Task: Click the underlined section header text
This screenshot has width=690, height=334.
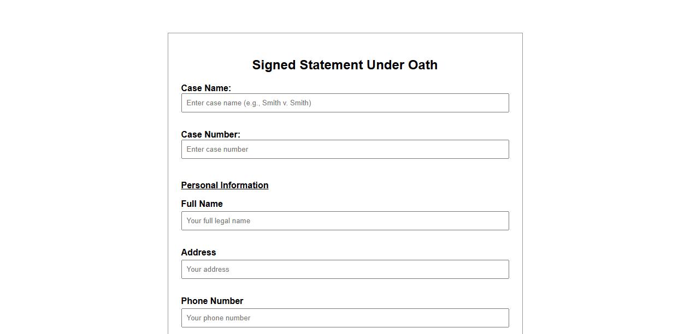Action: 225,185
